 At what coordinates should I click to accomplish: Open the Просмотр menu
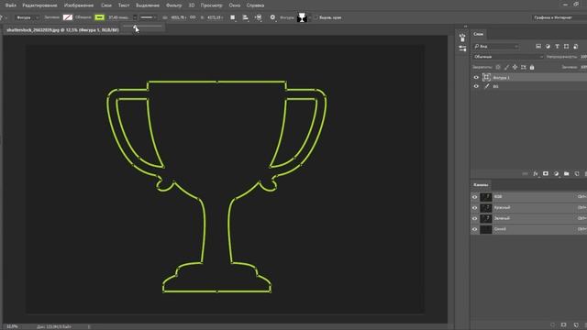click(211, 5)
